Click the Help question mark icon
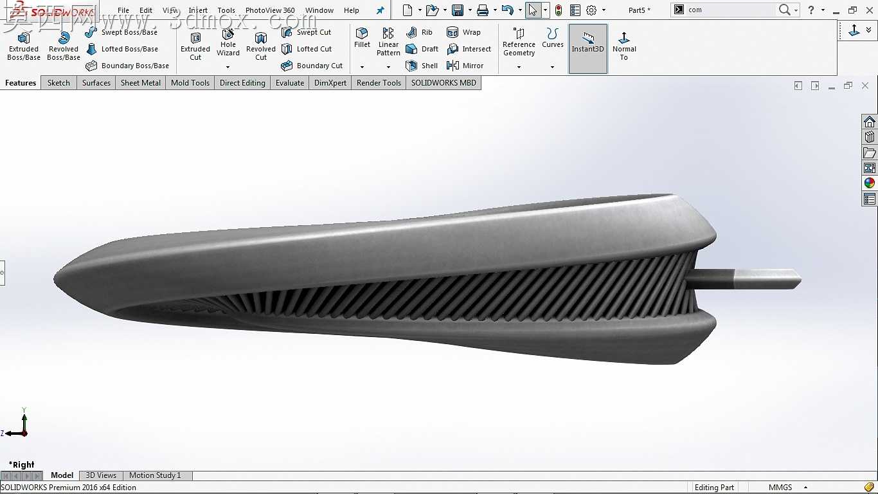The width and height of the screenshot is (878, 494). [811, 10]
